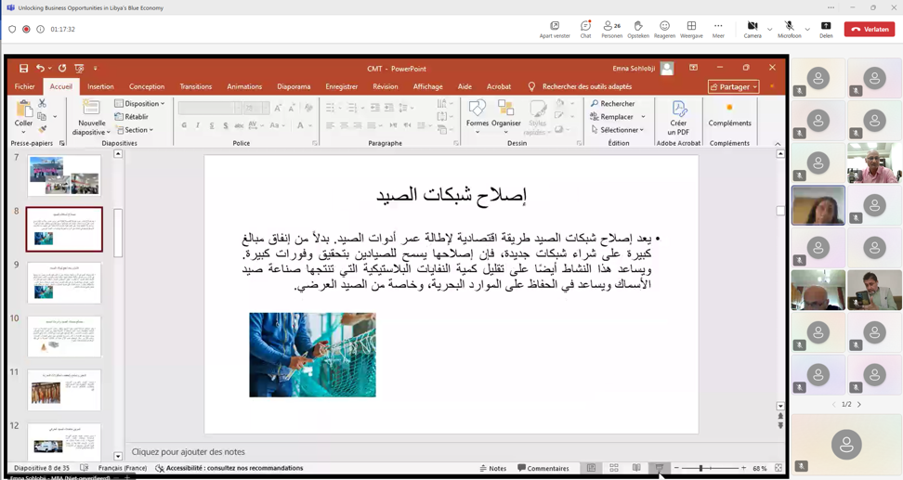Image resolution: width=903 pixels, height=480 pixels.
Task: Click Rétablir to reset the slide
Action: pos(132,116)
